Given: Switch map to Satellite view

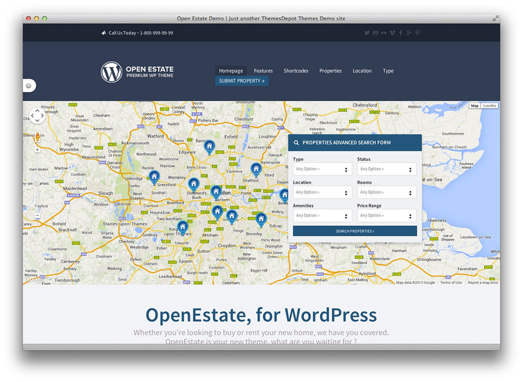Looking at the screenshot, I should [x=489, y=106].
